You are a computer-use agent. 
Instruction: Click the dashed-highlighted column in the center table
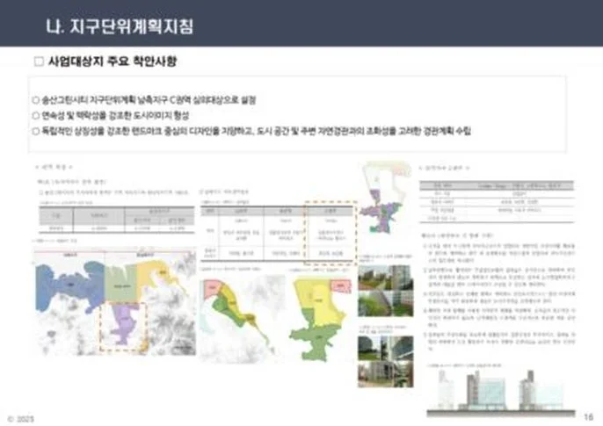click(x=331, y=233)
